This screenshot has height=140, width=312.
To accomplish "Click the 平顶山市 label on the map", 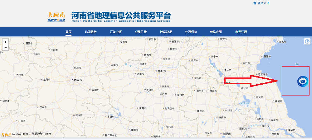I will click(x=149, y=90).
